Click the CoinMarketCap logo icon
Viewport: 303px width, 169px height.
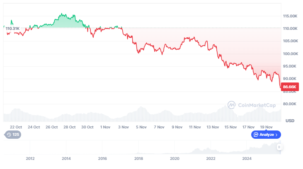pyautogui.click(x=232, y=105)
